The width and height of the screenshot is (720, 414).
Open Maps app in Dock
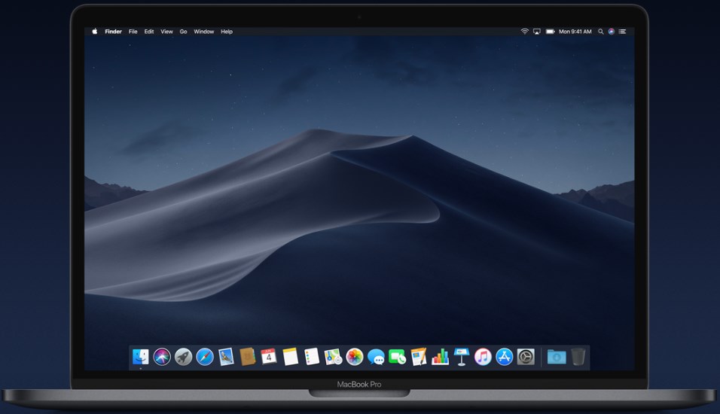[333, 357]
